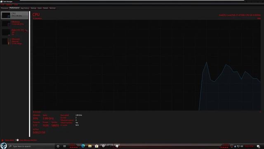The image size is (264, 149).
Task: Open the Startup tab
Action: click(x=33, y=8)
